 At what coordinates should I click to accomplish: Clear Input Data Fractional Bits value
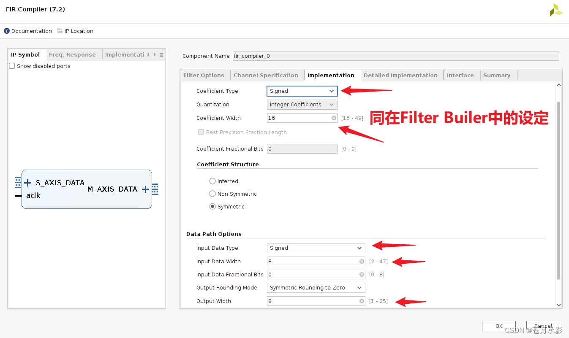[x=362, y=275]
